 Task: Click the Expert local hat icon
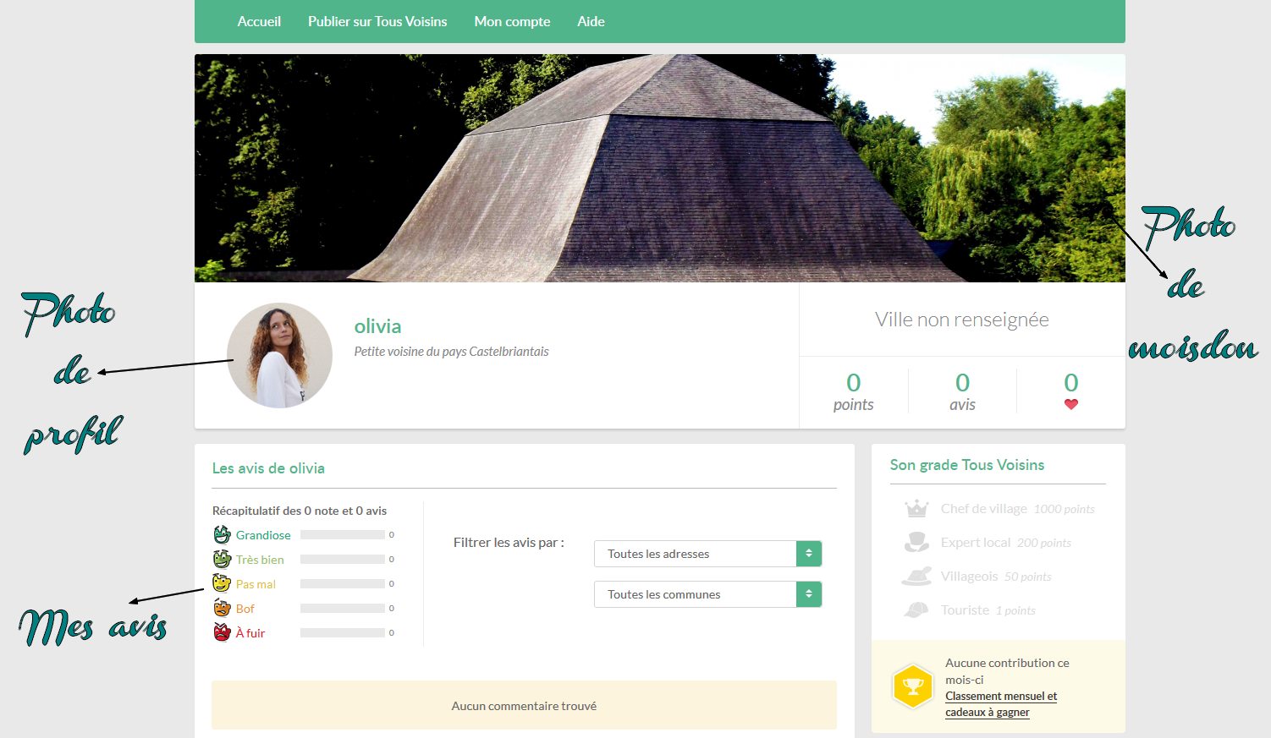916,543
